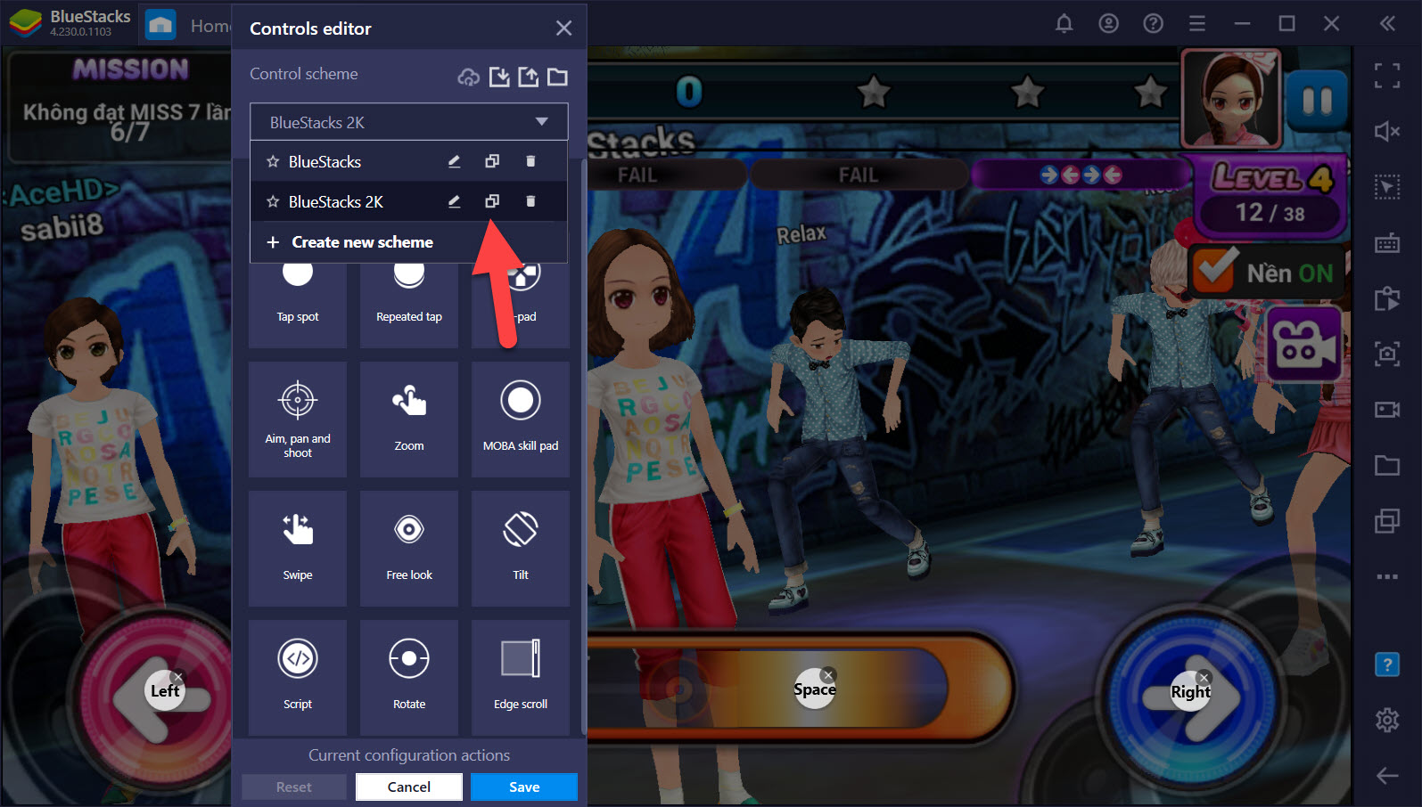
Task: Close the Controls editor panel
Action: pyautogui.click(x=563, y=29)
